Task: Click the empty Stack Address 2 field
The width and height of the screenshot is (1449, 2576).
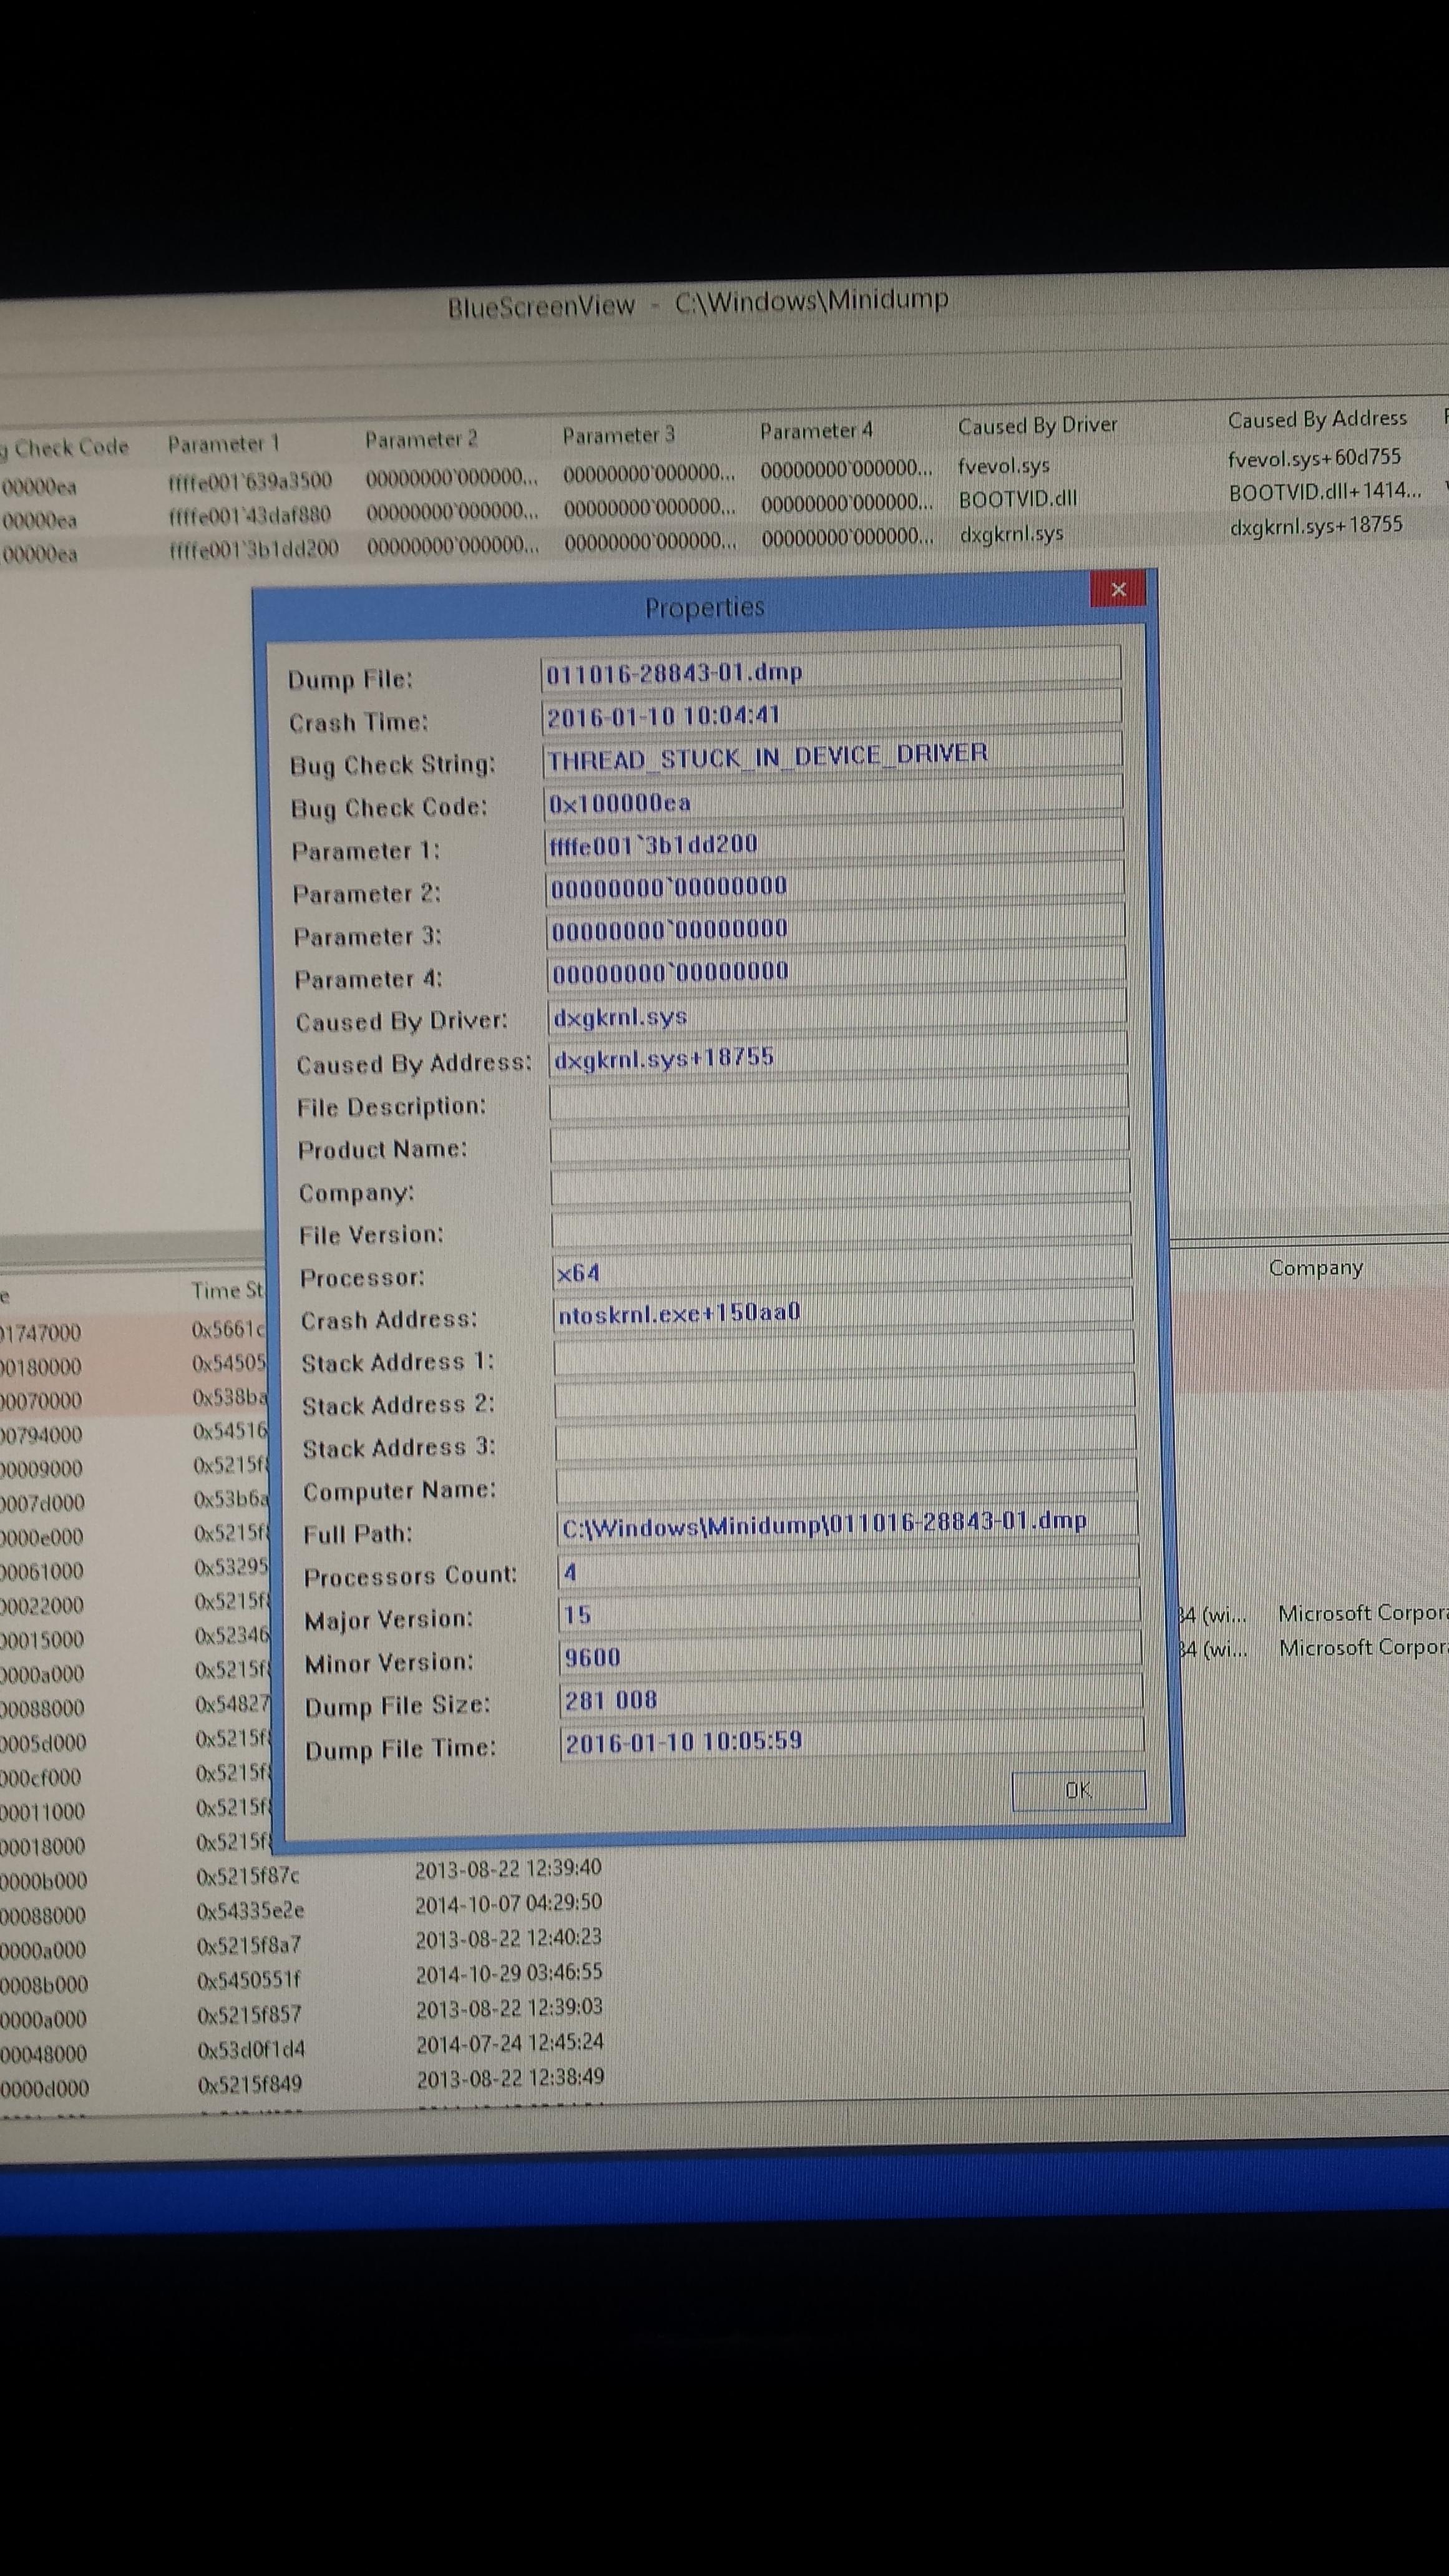Action: (845, 1397)
